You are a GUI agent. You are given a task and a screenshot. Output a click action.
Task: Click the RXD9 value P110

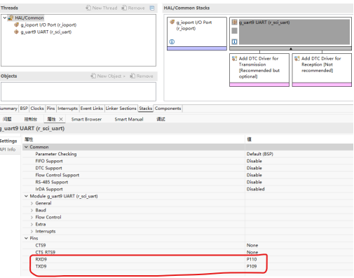(252, 259)
